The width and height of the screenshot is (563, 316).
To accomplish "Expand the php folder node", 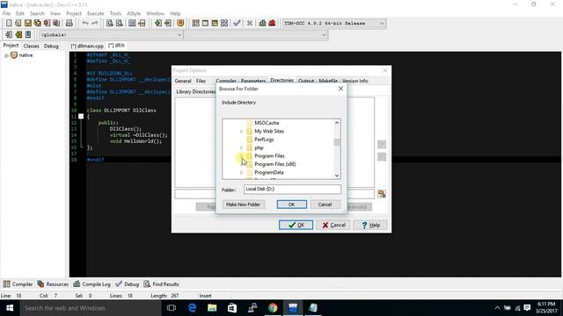I will [x=241, y=148].
